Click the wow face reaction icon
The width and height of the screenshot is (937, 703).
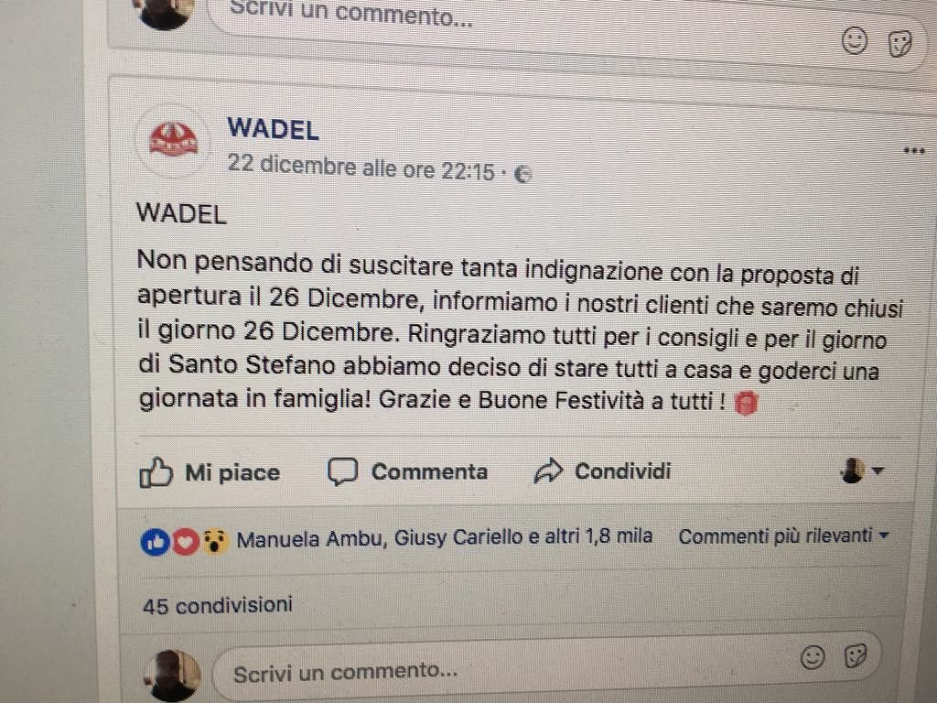coord(215,542)
